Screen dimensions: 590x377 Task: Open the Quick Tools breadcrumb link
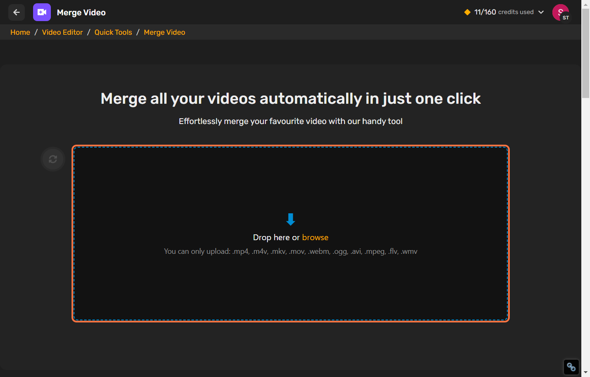click(113, 32)
